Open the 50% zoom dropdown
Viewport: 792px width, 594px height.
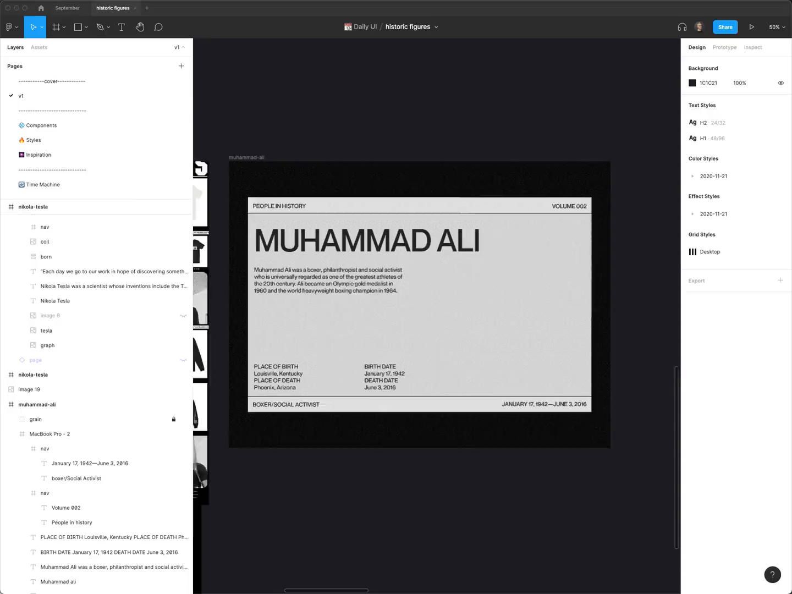[x=777, y=27]
